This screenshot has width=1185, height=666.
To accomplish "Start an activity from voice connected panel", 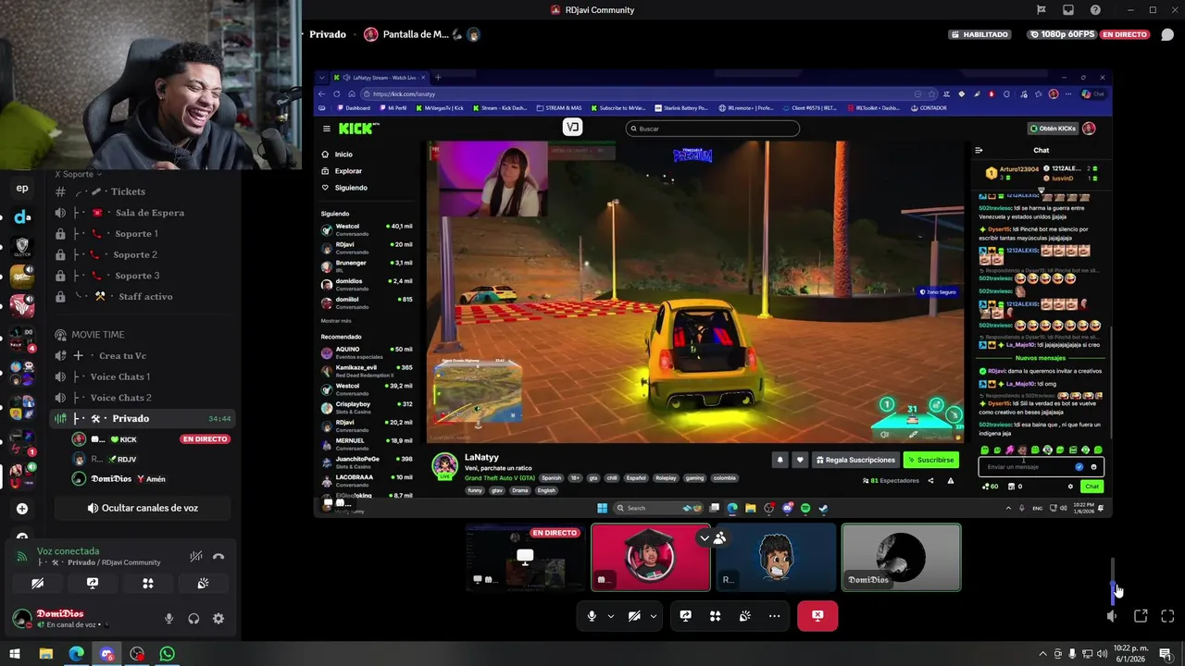I will [148, 584].
